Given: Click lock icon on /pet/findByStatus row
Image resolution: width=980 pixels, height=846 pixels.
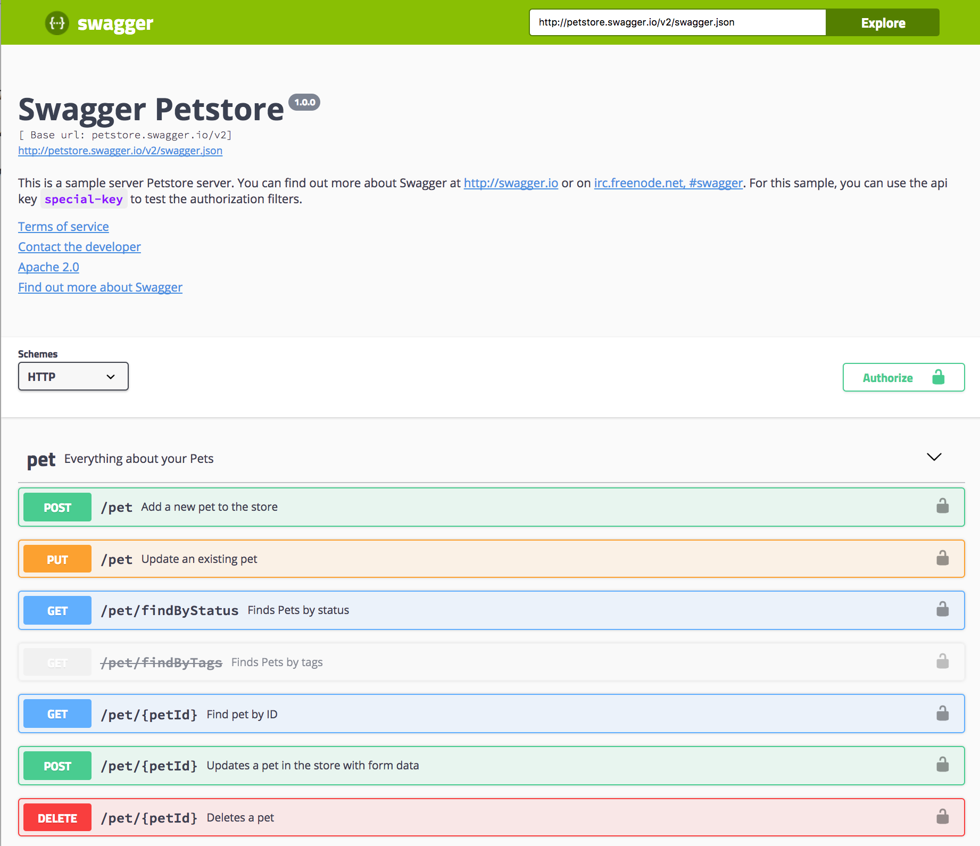Looking at the screenshot, I should 942,609.
